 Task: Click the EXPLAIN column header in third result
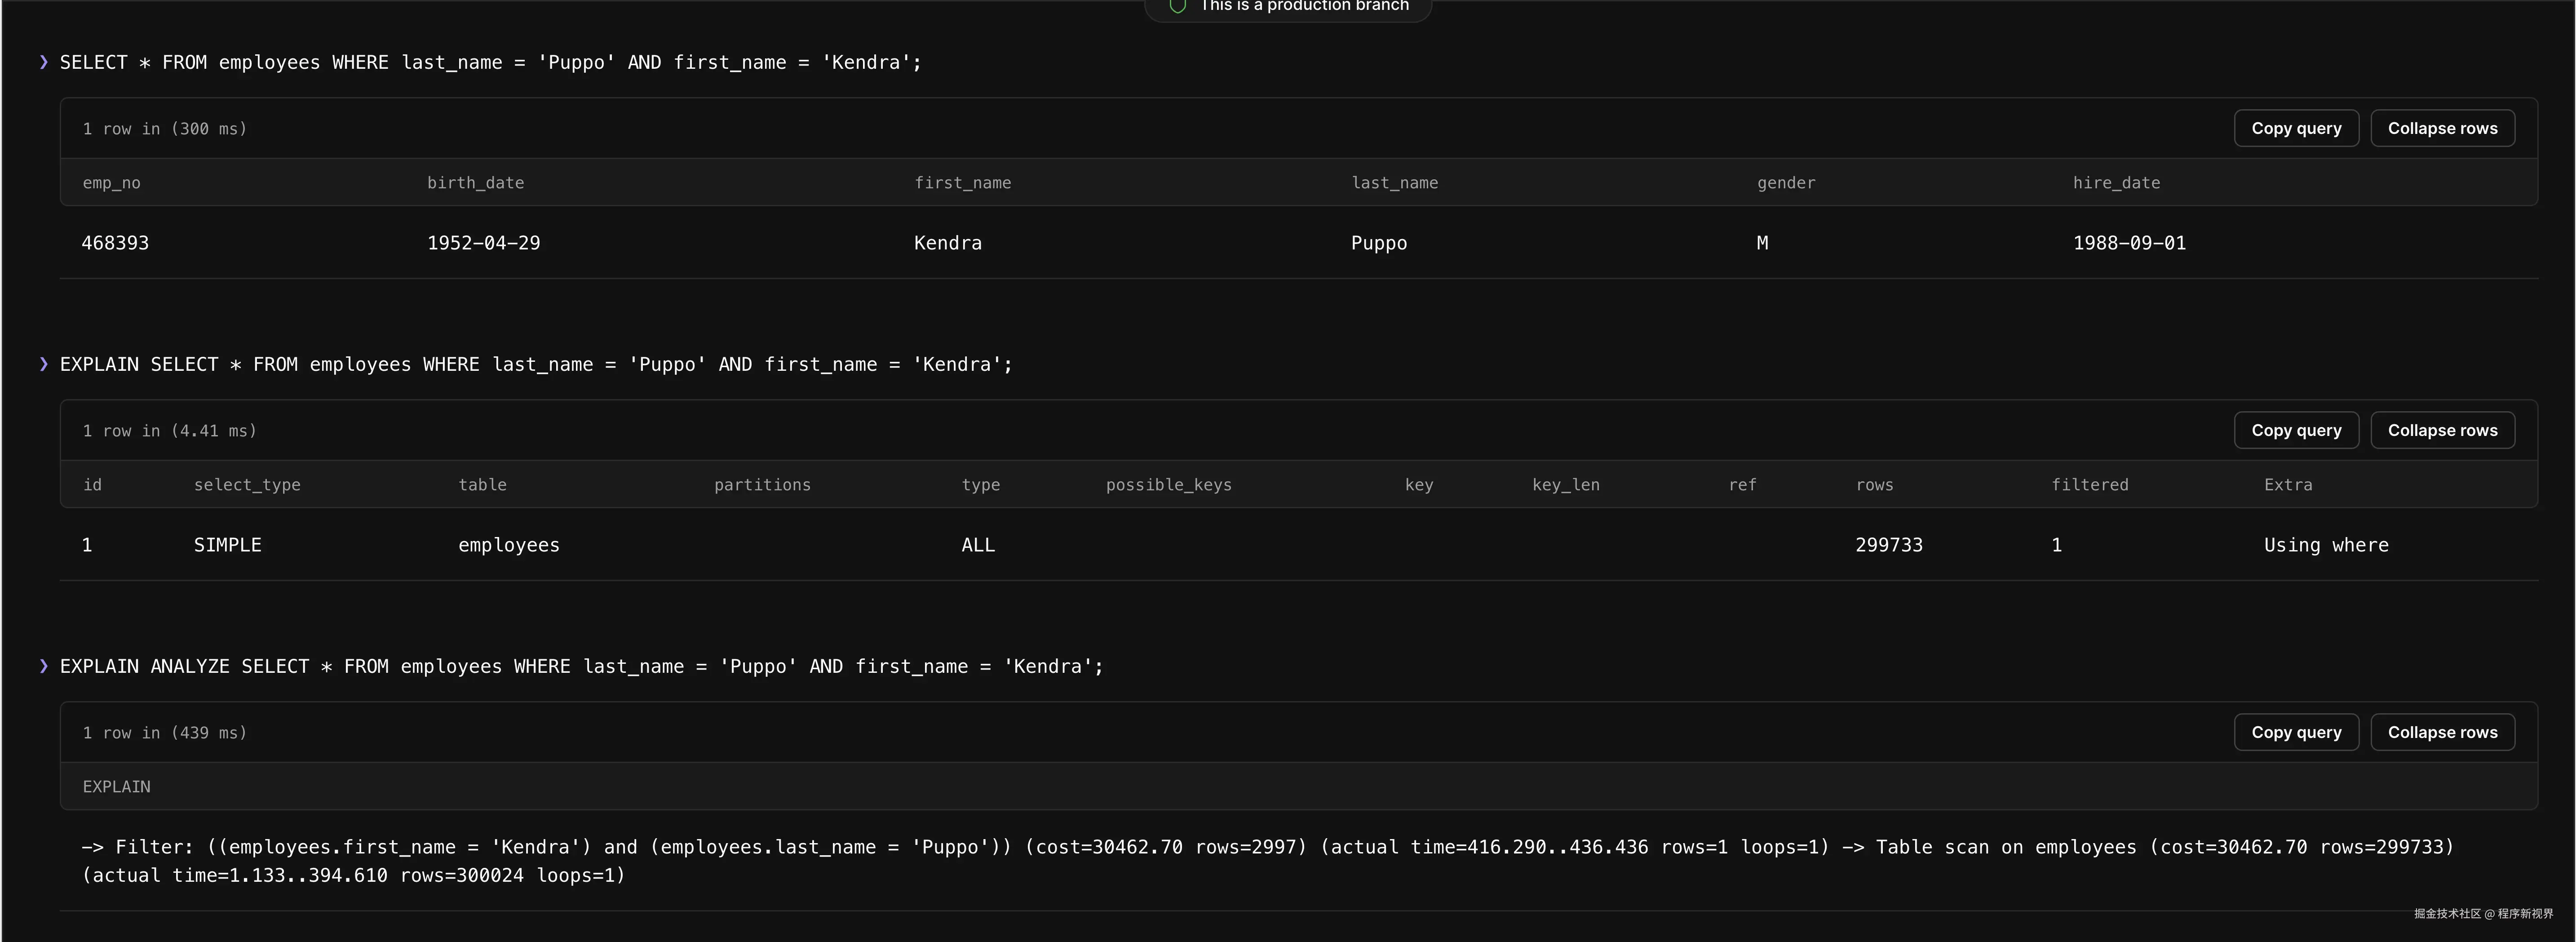(x=116, y=787)
